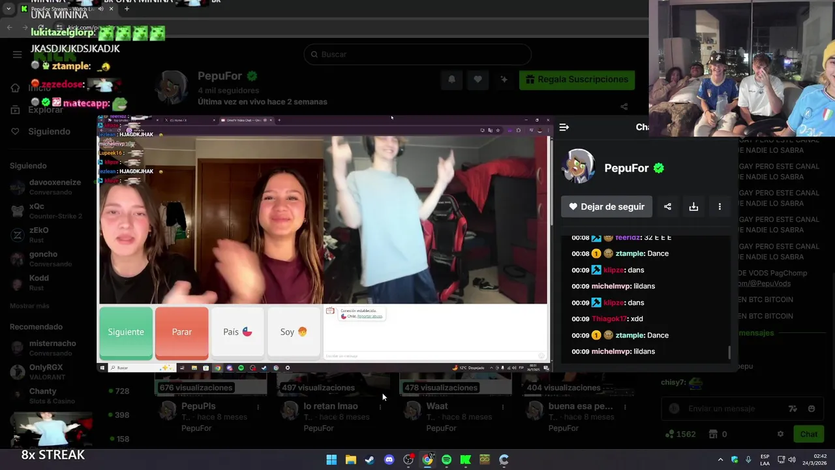This screenshot has width=835, height=470.
Task: Open the three-dot menu on the PepuFor card
Action: click(x=720, y=207)
